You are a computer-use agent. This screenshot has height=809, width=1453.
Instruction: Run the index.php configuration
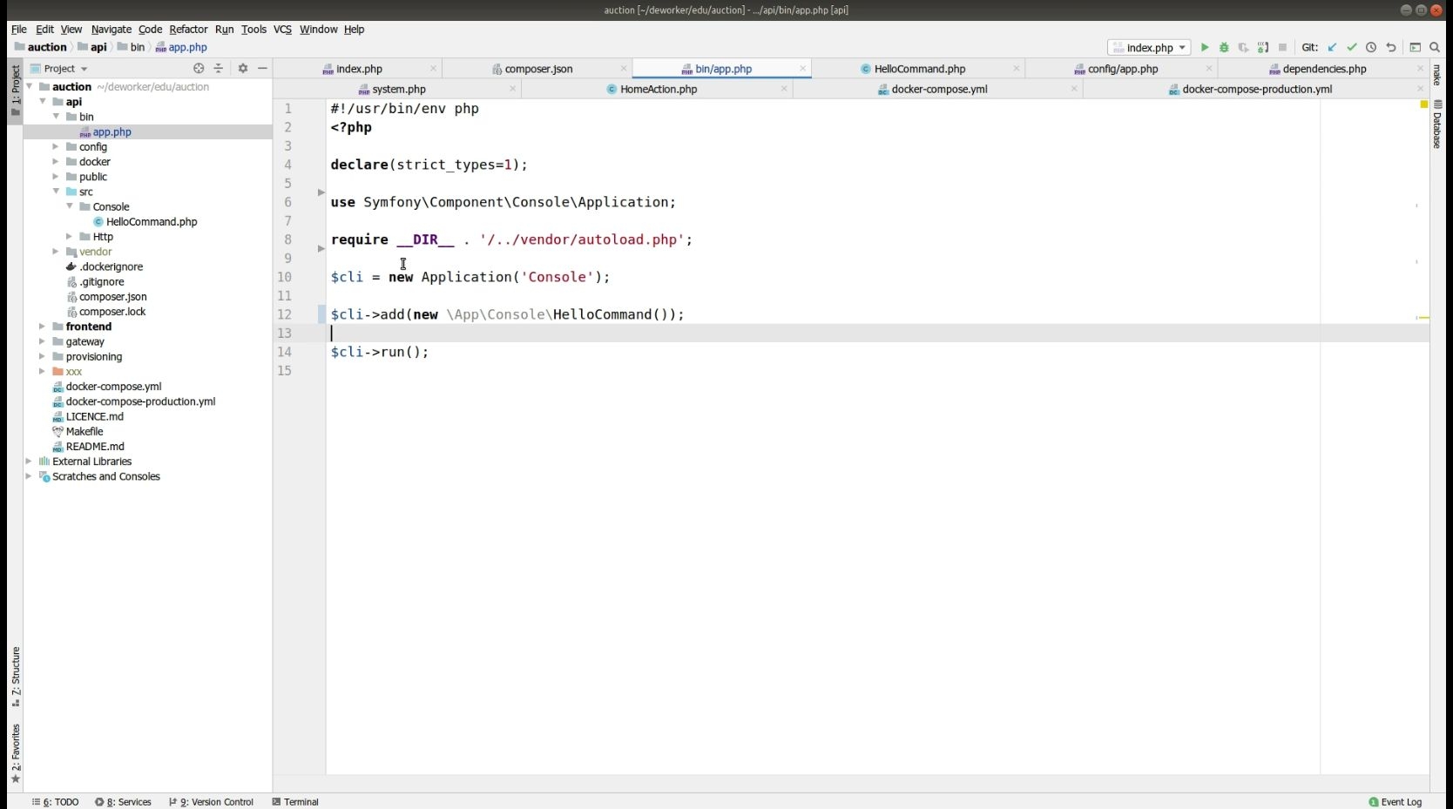tap(1205, 48)
